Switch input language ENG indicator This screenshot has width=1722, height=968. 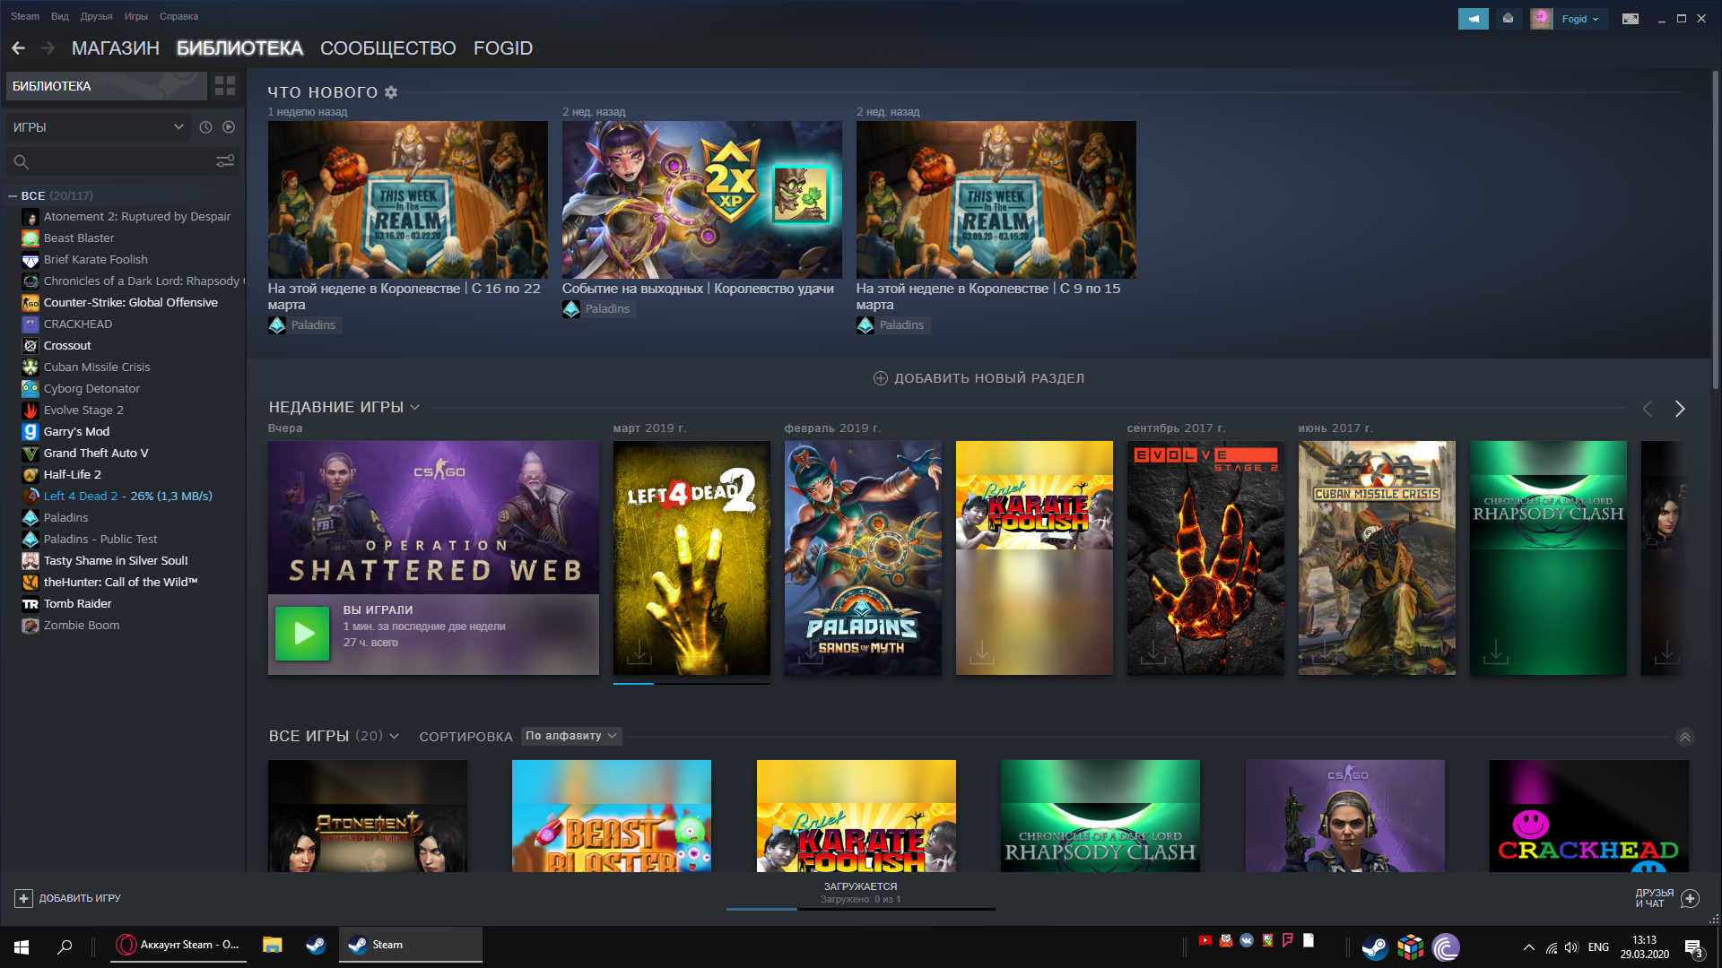pyautogui.click(x=1598, y=947)
